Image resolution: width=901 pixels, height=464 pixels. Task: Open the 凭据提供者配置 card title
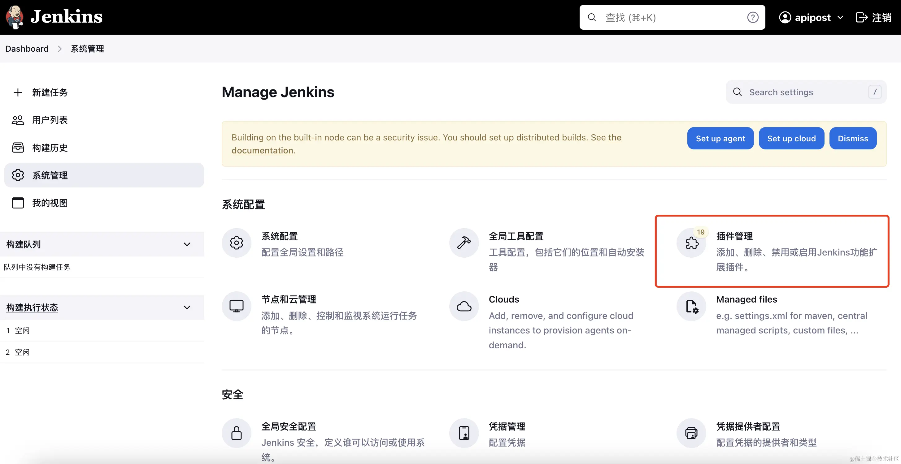coord(748,426)
